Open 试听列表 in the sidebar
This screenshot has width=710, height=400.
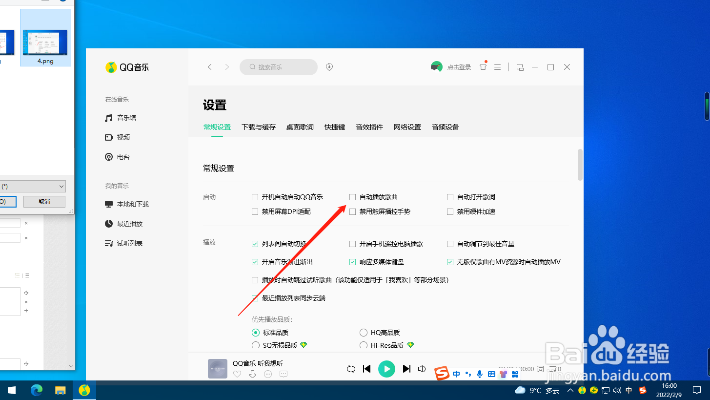click(124, 243)
